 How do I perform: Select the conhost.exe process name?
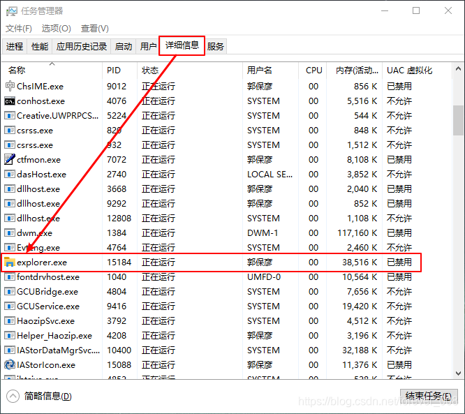pyautogui.click(x=41, y=101)
